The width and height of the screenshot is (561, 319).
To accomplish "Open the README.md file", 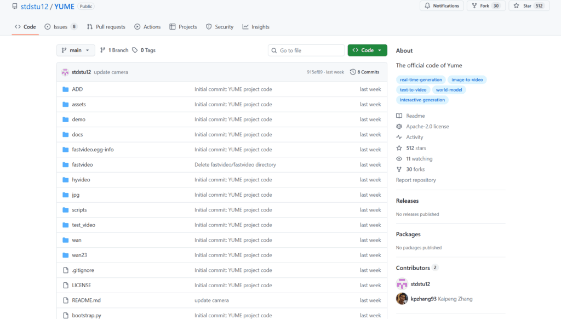I will coord(86,300).
